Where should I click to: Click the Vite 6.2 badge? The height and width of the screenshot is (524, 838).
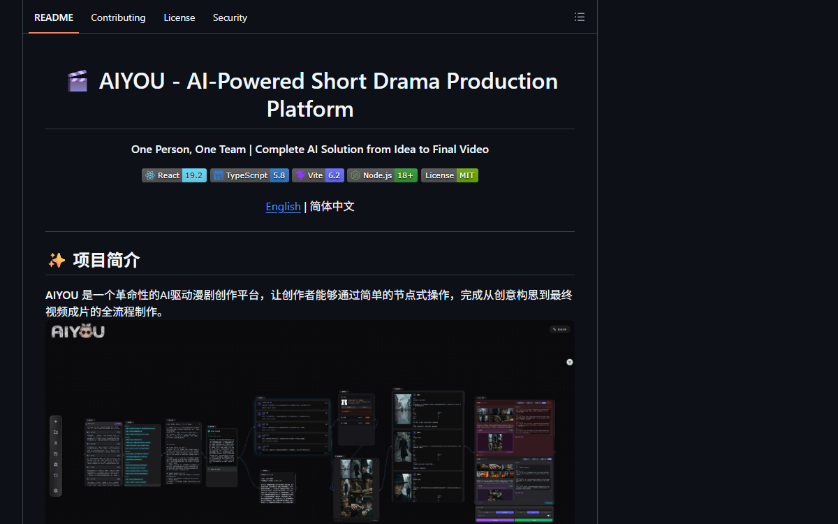(x=318, y=175)
